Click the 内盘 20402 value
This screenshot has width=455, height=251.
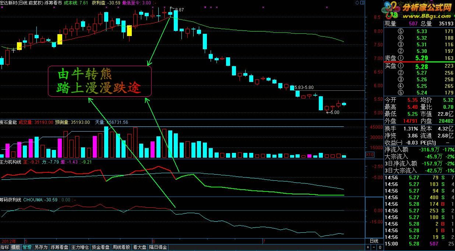tap(446, 121)
